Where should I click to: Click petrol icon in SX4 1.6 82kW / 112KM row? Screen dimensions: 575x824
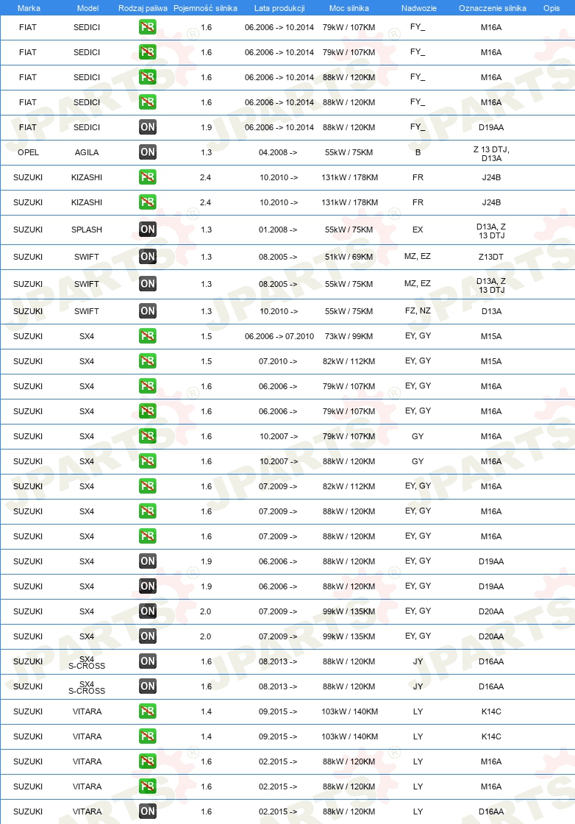(148, 486)
